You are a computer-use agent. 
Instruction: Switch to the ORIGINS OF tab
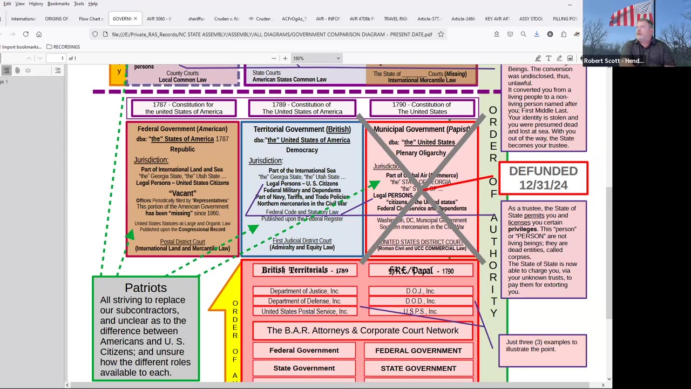[x=57, y=18]
